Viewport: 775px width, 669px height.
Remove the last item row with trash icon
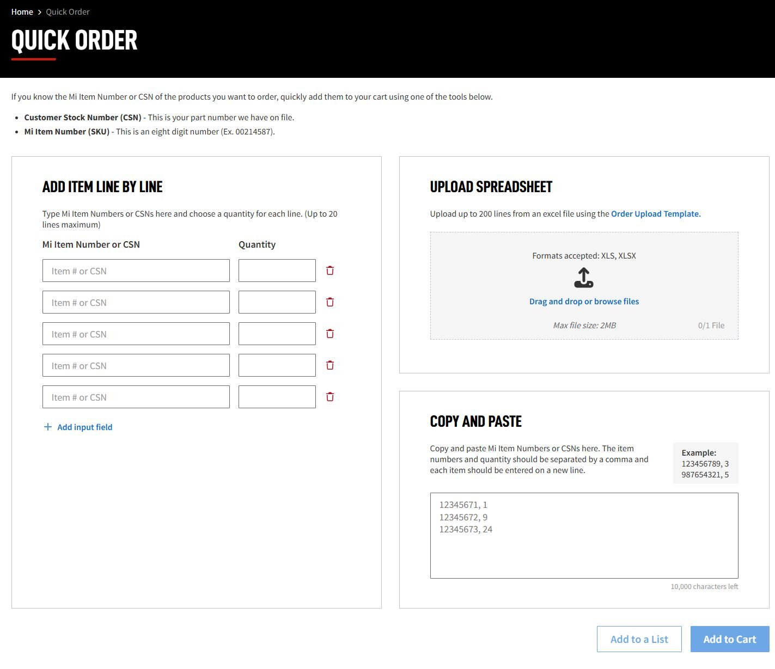330,396
